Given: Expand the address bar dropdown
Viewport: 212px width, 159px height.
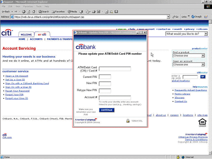Looking at the screenshot, I should click(168, 17).
